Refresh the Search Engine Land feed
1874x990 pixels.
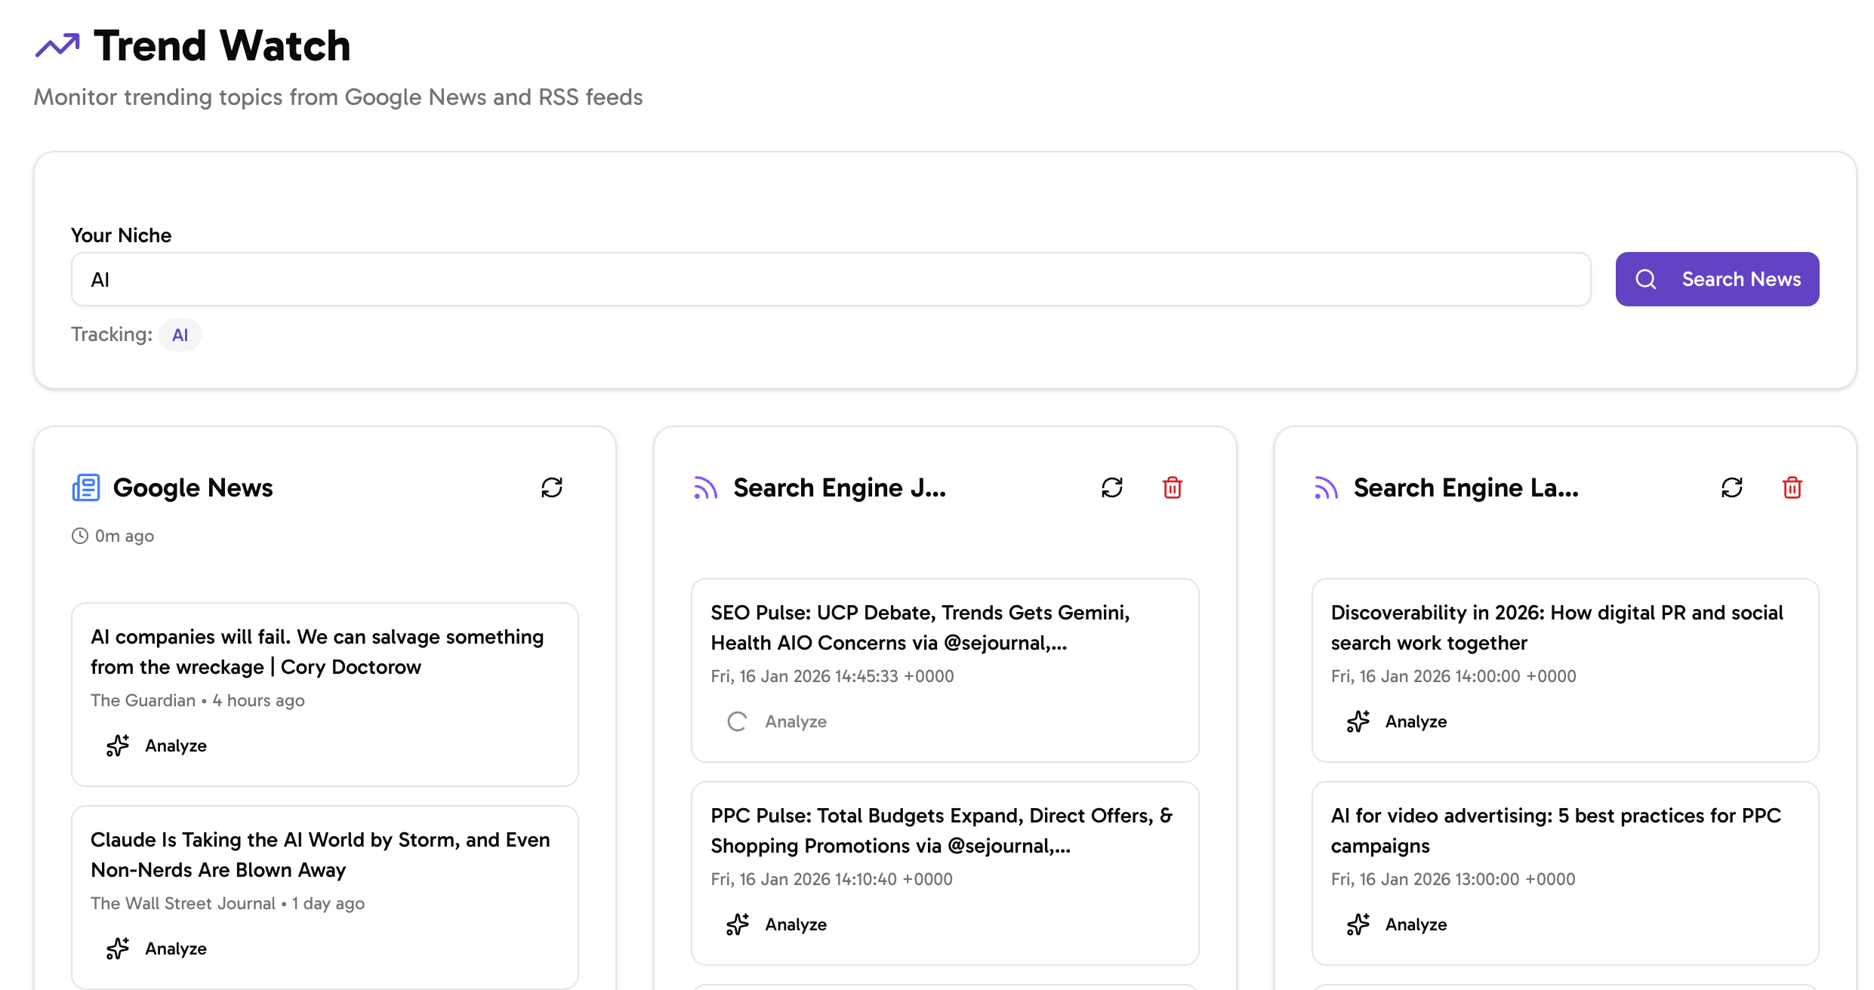point(1731,488)
